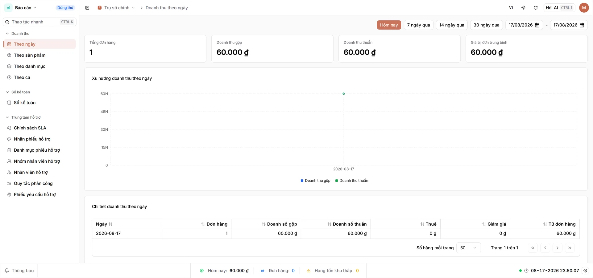Click the refresh icon in header
The width and height of the screenshot is (593, 278).
[x=536, y=8]
